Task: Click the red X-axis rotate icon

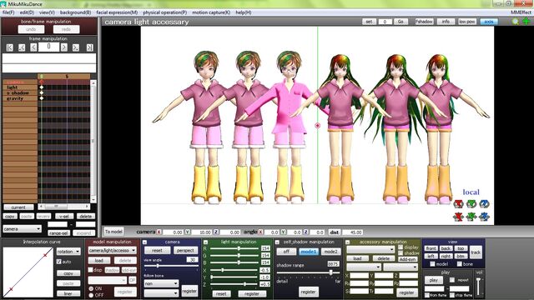Action: tap(458, 203)
